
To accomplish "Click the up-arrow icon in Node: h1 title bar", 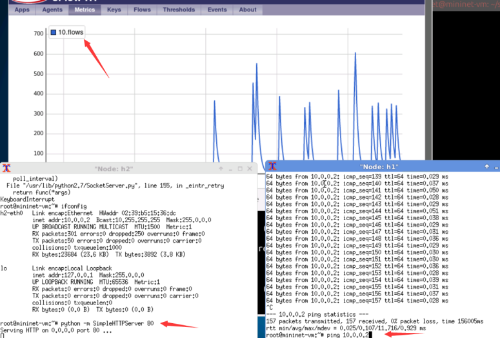I will (487, 167).
